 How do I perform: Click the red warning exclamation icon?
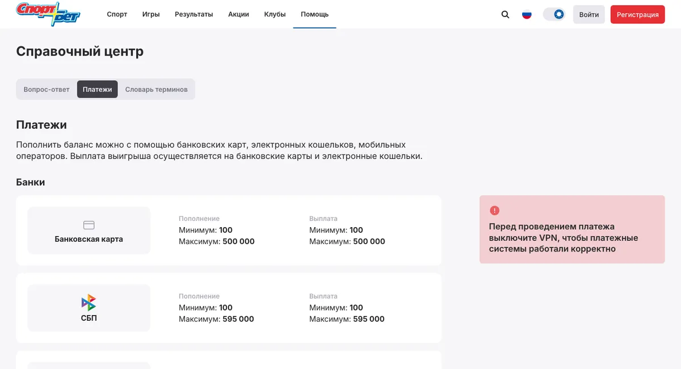pos(494,211)
